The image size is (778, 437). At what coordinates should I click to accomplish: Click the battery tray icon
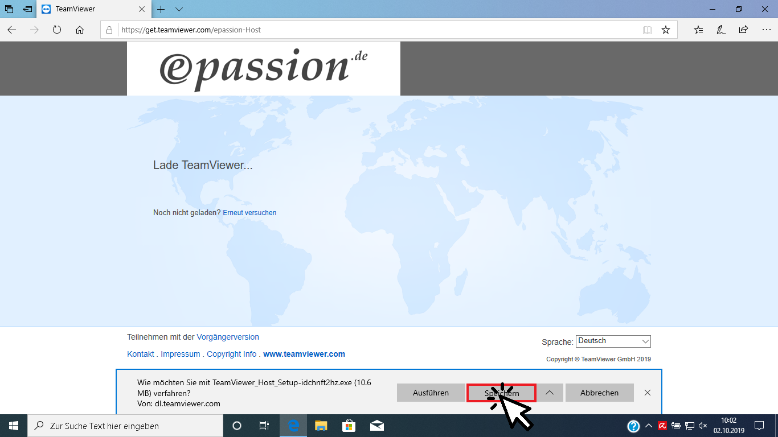click(x=676, y=426)
